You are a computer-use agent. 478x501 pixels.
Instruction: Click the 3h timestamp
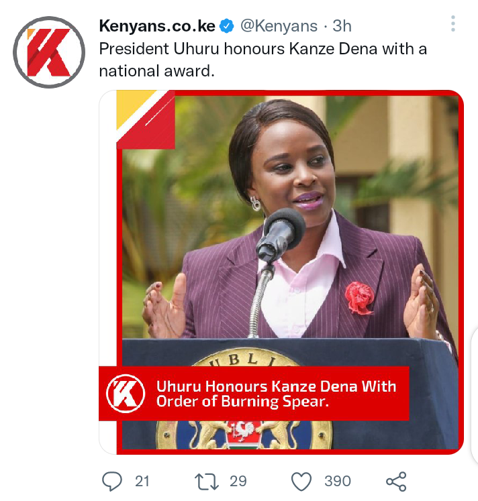pyautogui.click(x=342, y=26)
